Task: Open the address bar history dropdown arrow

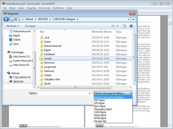Action: [129, 19]
